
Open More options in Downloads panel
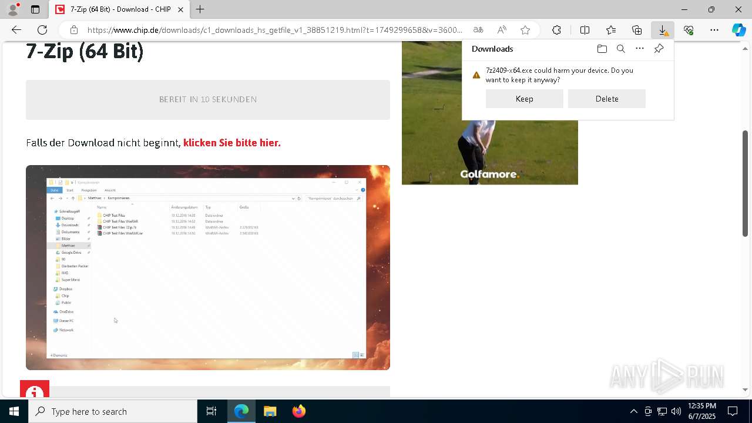[640, 49]
